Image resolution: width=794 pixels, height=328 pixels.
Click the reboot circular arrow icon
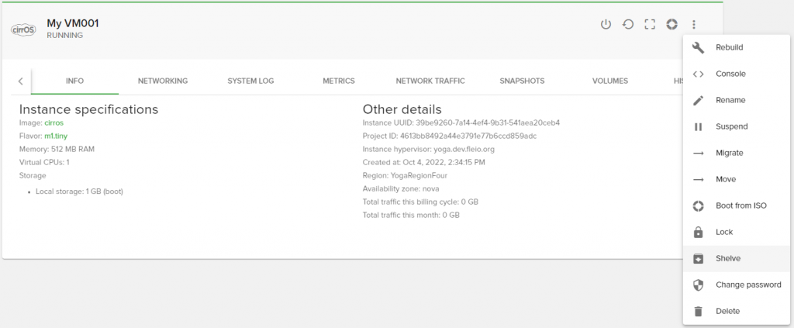tap(628, 24)
